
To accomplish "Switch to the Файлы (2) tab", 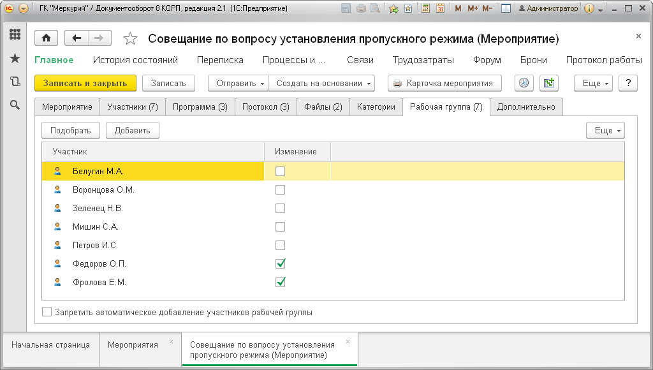I will tap(323, 107).
